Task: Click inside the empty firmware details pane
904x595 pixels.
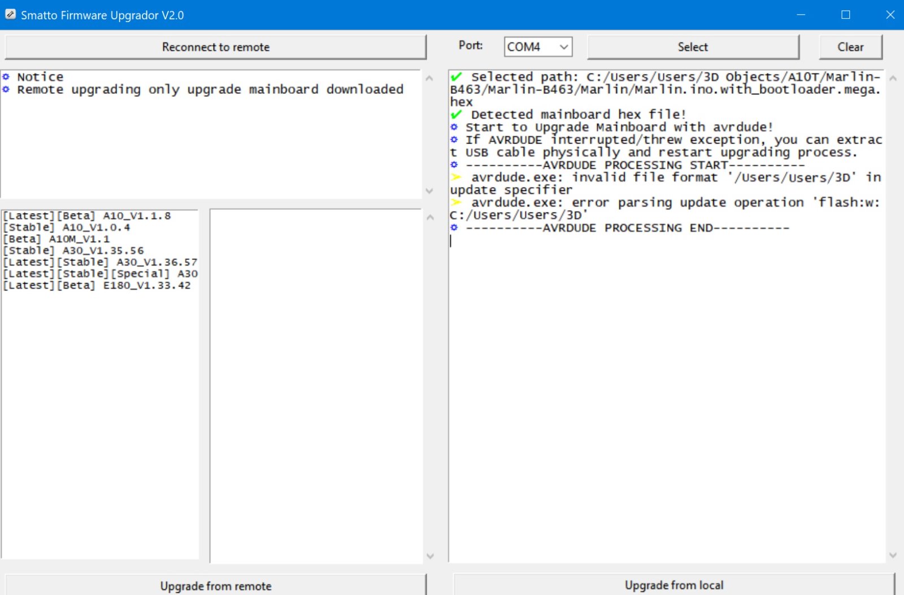Action: coord(316,384)
